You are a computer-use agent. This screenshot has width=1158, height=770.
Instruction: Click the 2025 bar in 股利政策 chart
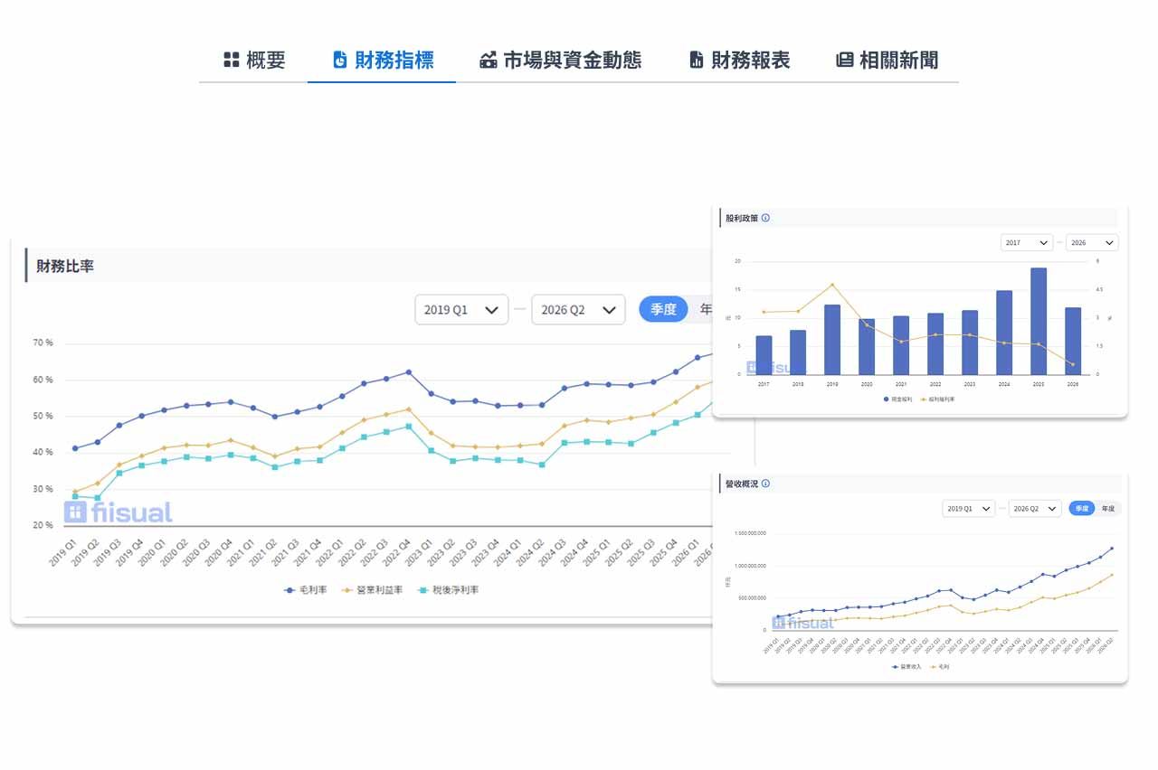click(1039, 321)
